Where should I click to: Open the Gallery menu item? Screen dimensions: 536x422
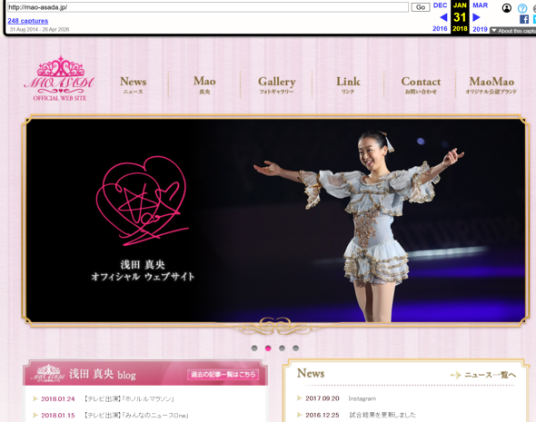coord(276,84)
